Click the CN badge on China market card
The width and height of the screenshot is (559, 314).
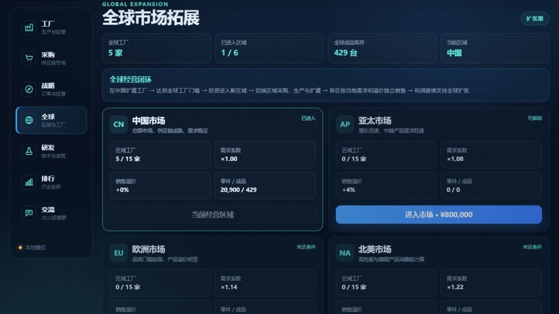click(119, 124)
